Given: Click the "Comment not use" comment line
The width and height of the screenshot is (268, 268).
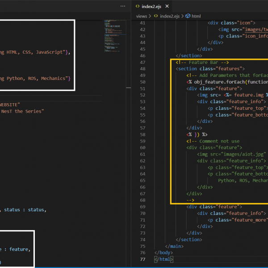Looking at the screenshot, I should 219,141.
